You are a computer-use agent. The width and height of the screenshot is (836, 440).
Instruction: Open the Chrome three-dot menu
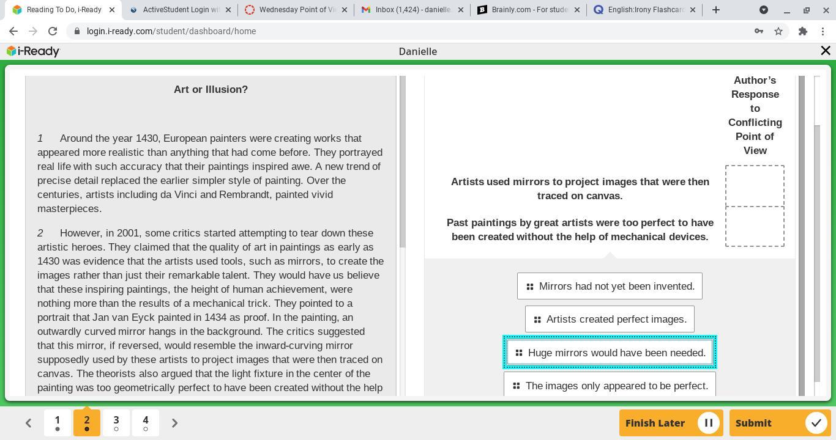point(823,31)
